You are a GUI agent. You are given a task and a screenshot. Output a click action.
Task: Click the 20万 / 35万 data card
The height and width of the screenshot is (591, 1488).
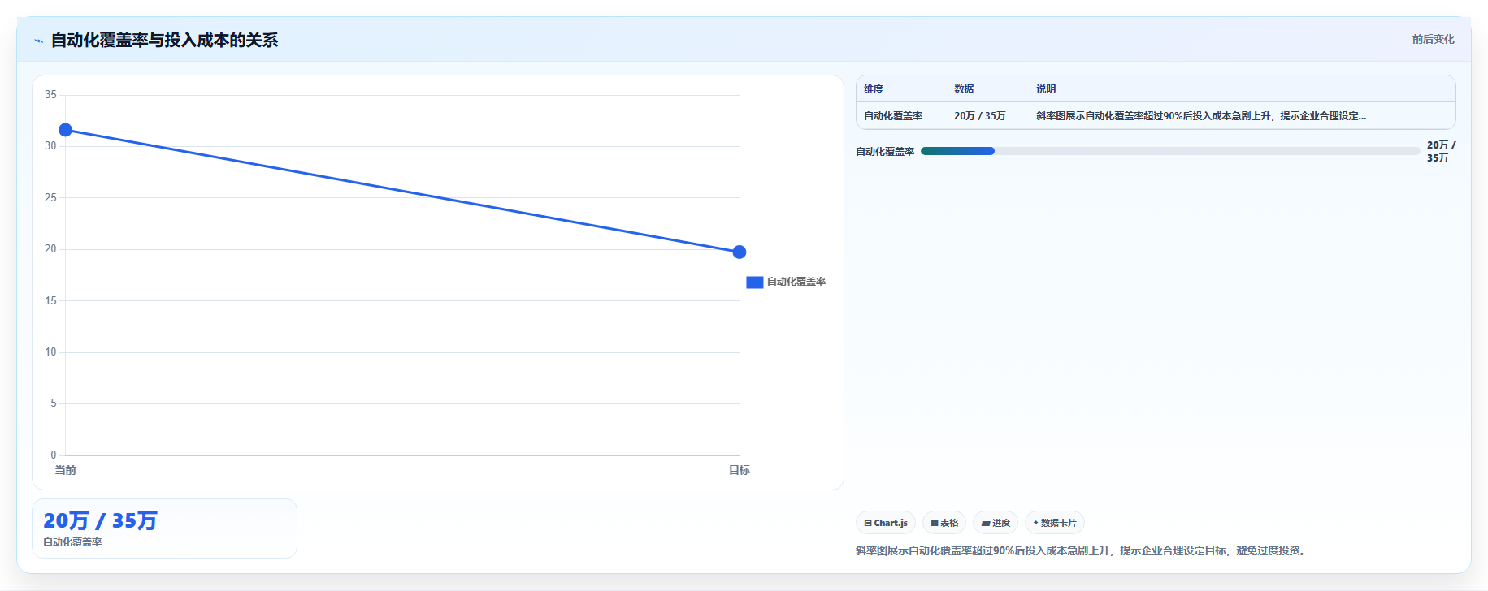(164, 528)
